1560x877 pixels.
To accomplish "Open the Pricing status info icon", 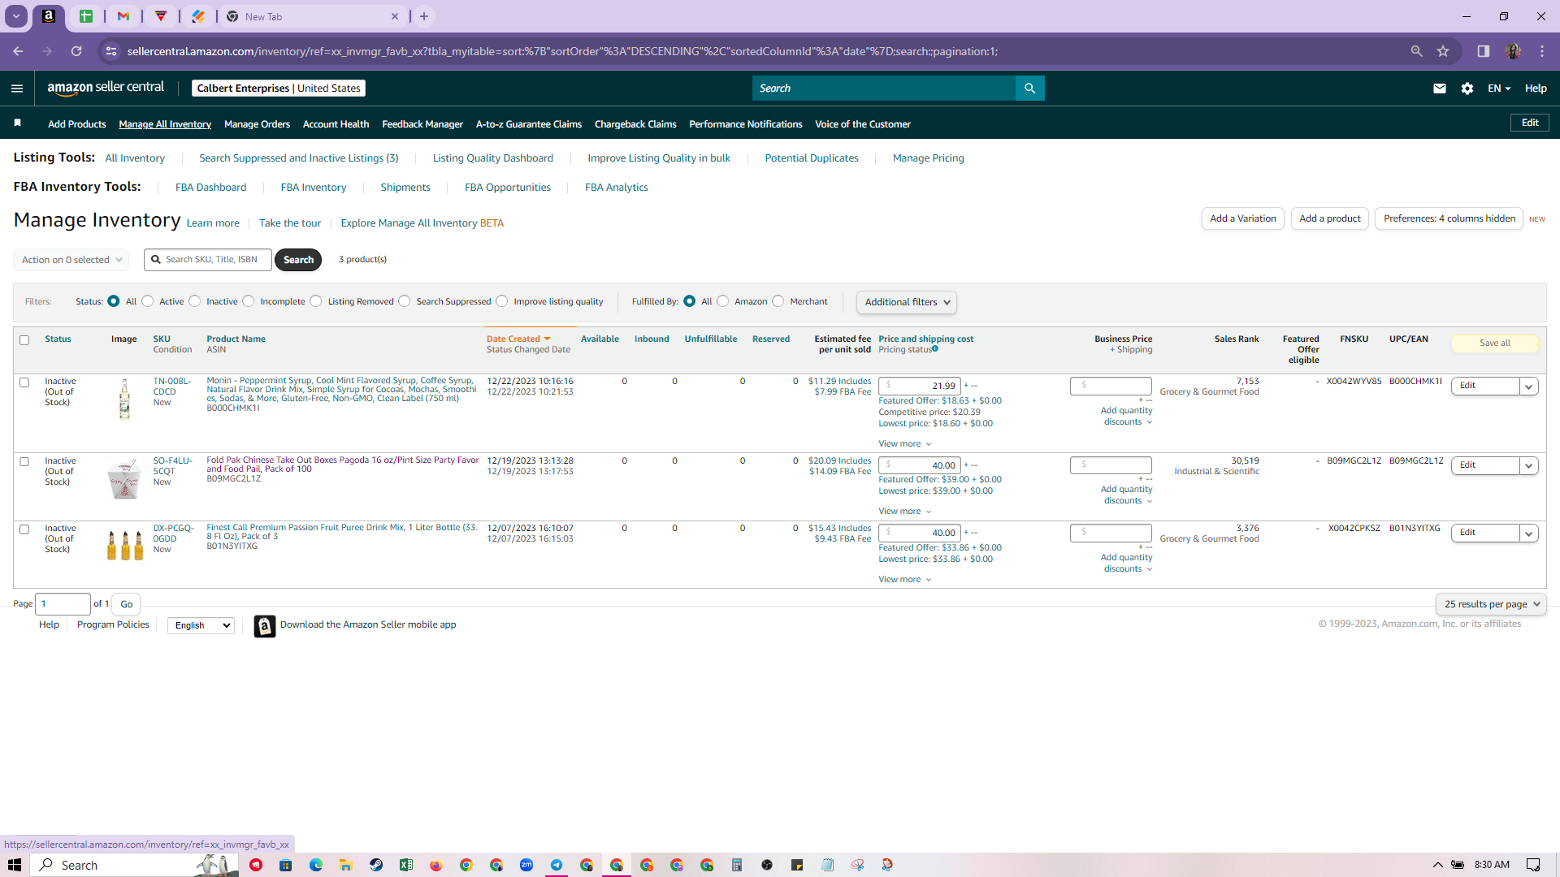I will pos(935,349).
